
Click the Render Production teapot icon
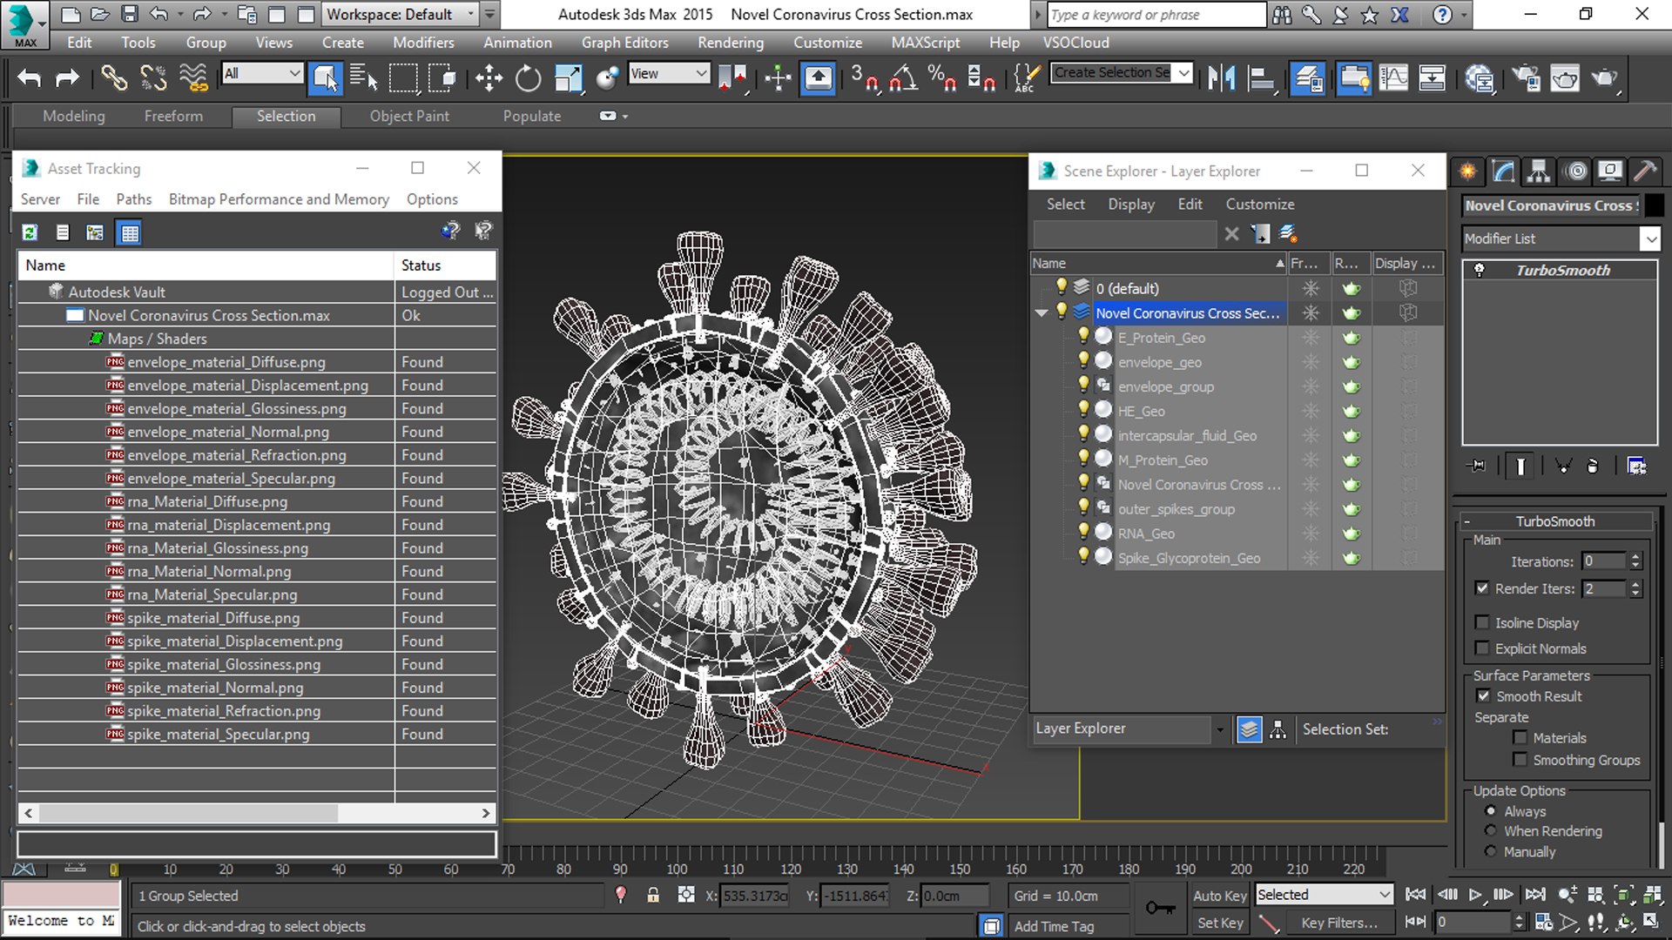(x=1603, y=78)
